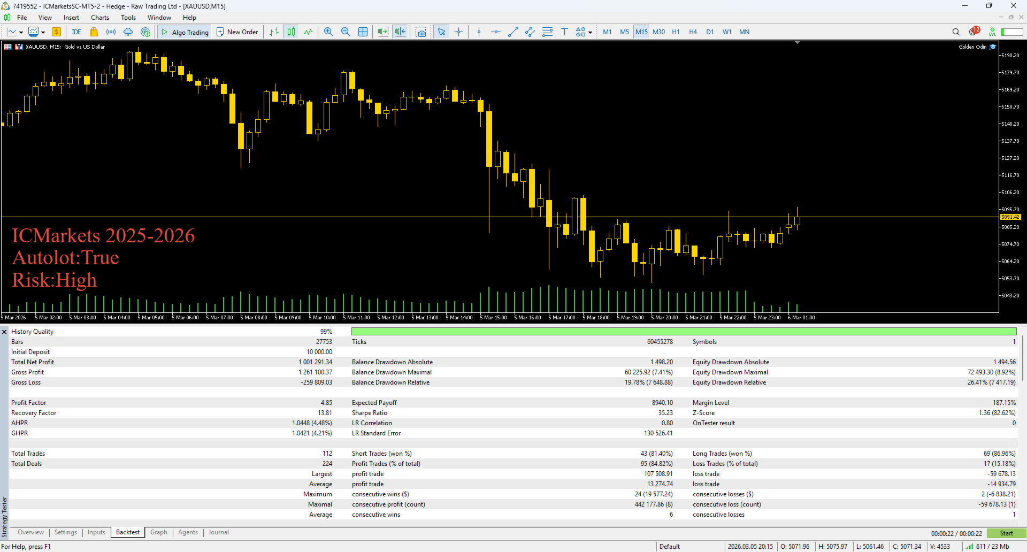The width and height of the screenshot is (1027, 552).
Task: Switch chart to line chart mode
Action: (x=308, y=32)
